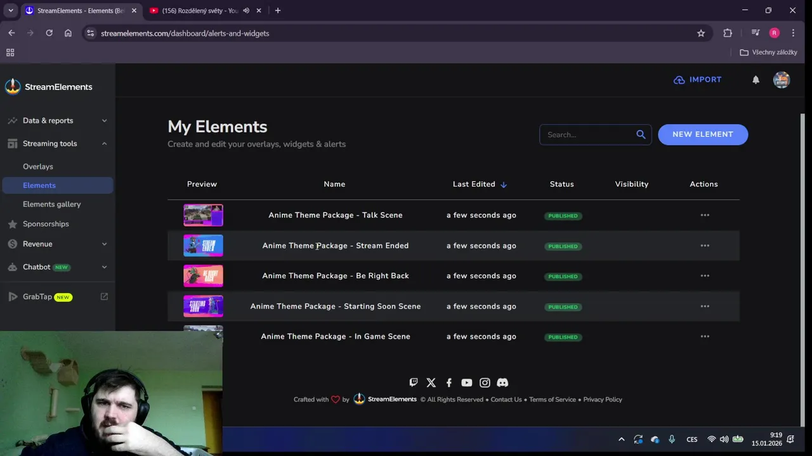Screen dimensions: 812x456
Task: Open a new browser tab
Action: (277, 11)
